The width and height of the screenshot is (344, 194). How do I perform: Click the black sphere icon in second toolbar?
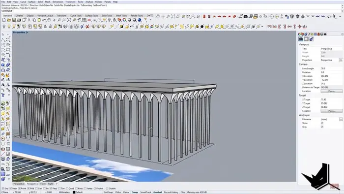pyautogui.click(x=202, y=27)
